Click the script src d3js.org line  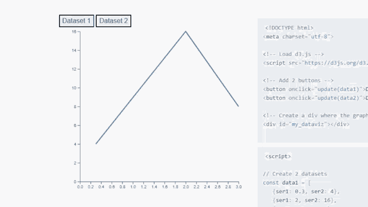316,63
